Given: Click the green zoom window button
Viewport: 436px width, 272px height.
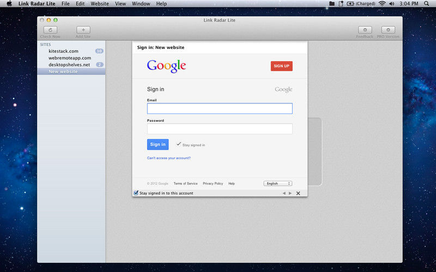Looking at the screenshot, I should click(x=56, y=20).
